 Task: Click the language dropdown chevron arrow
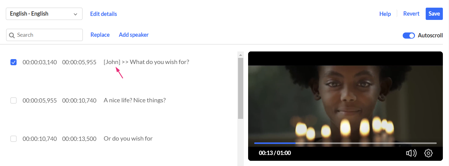pyautogui.click(x=75, y=14)
